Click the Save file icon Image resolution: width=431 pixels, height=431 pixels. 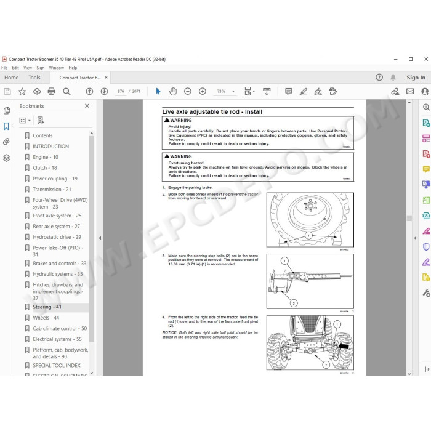(x=7, y=91)
